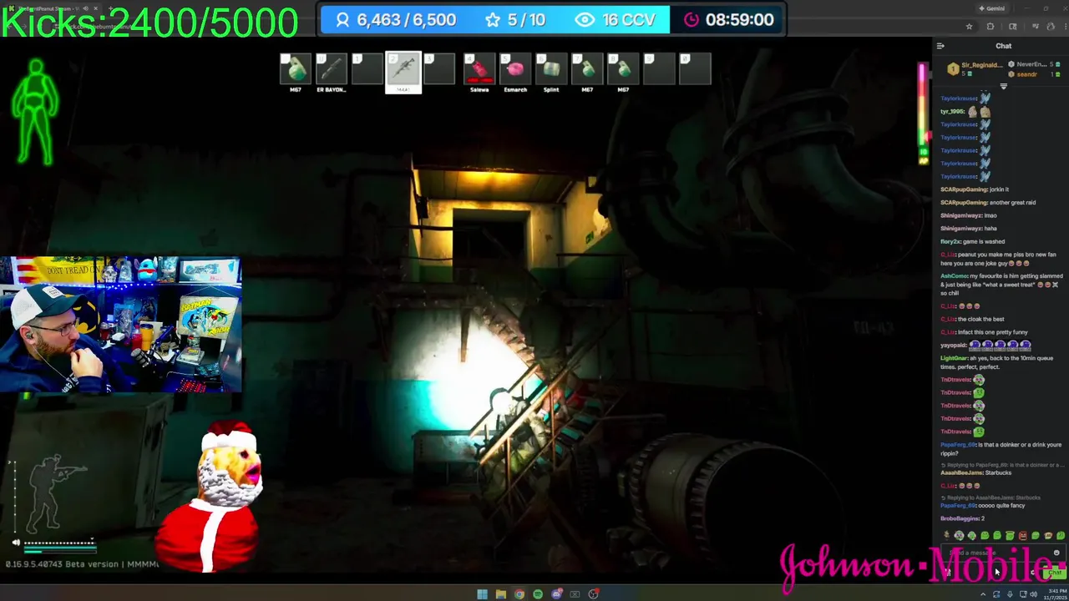Use the Splint quick slot
Image resolution: width=1069 pixels, height=601 pixels.
[551, 69]
